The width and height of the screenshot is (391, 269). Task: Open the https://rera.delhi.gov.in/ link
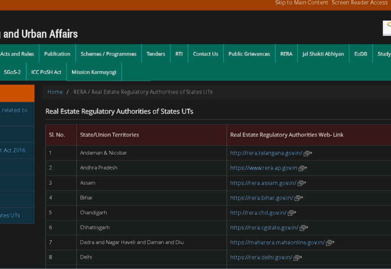click(x=261, y=257)
